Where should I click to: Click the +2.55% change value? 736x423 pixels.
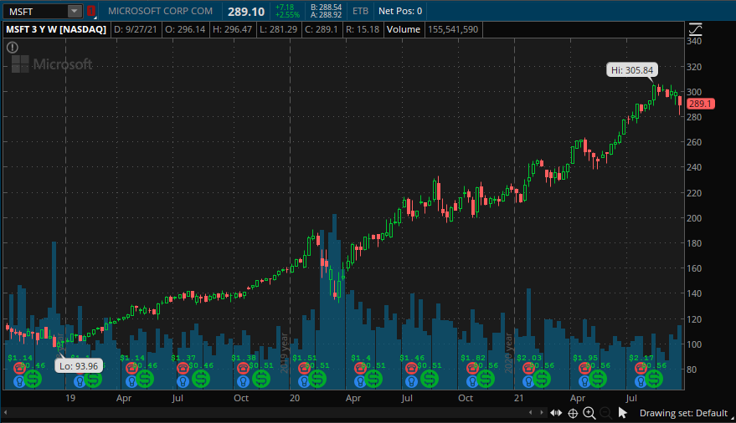pyautogui.click(x=287, y=15)
